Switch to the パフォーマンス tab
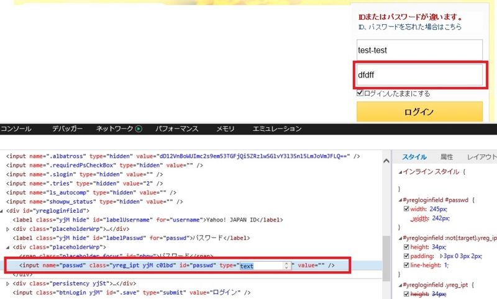The image size is (497, 299). (176, 129)
